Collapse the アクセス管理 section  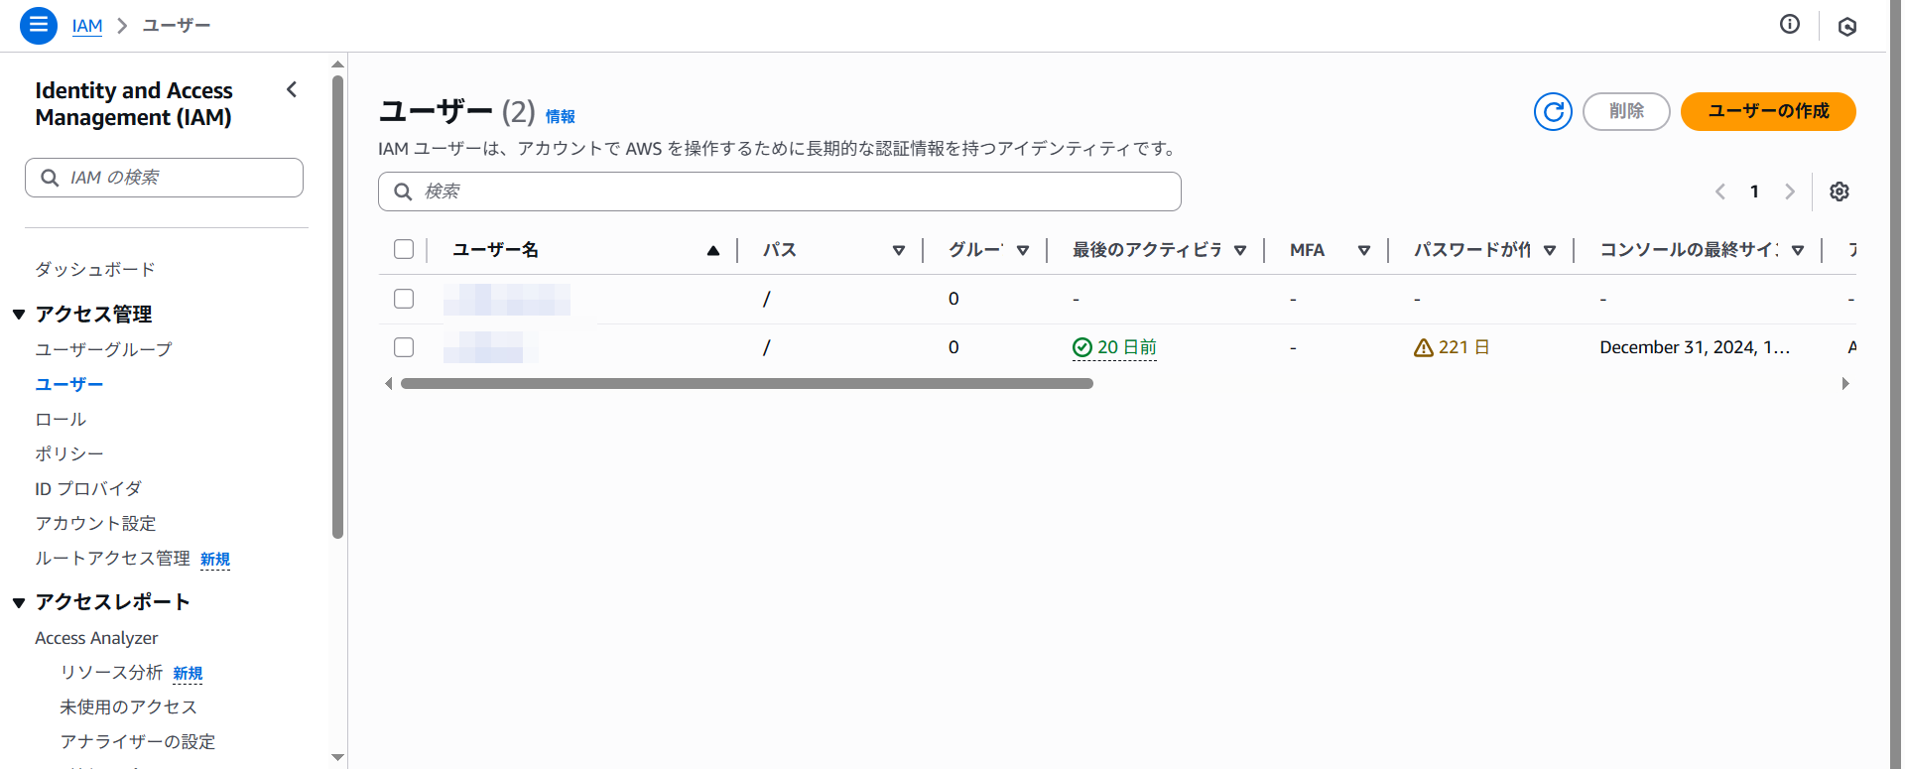pyautogui.click(x=19, y=315)
